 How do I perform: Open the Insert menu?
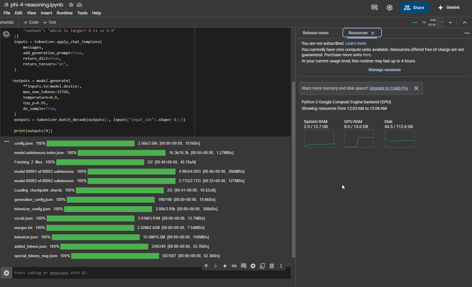click(46, 13)
